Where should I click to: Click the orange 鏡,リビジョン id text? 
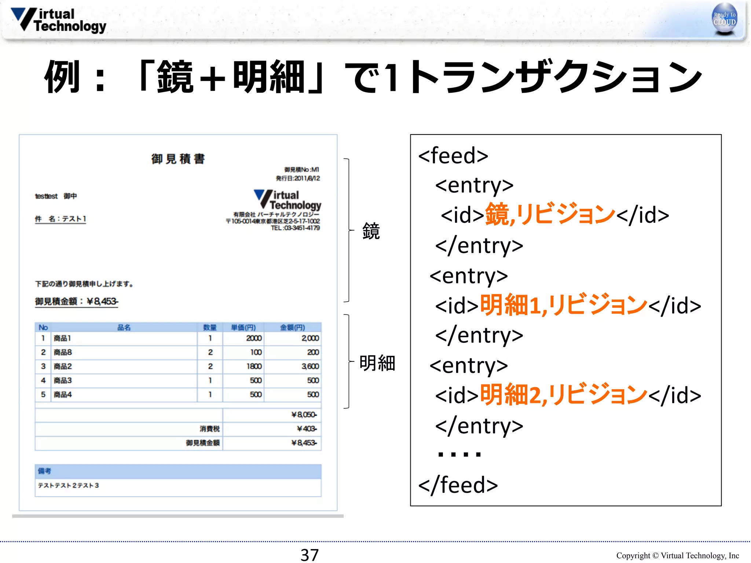tap(550, 214)
